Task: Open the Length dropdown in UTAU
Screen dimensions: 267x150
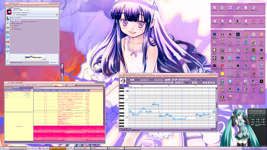Action: coord(159,80)
